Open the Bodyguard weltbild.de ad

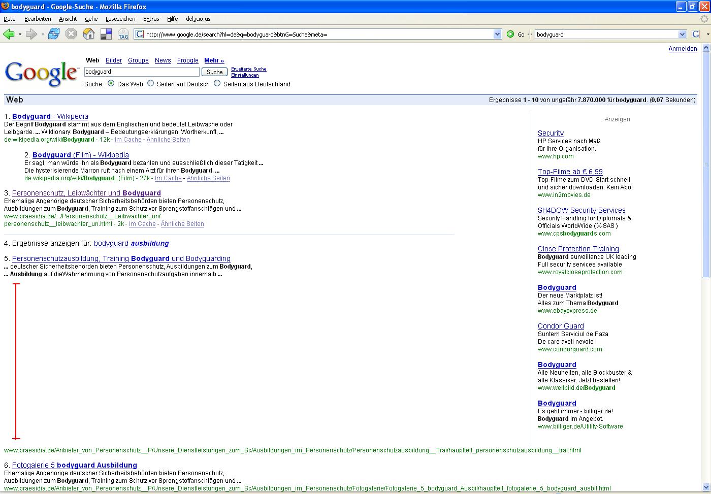pyautogui.click(x=557, y=365)
